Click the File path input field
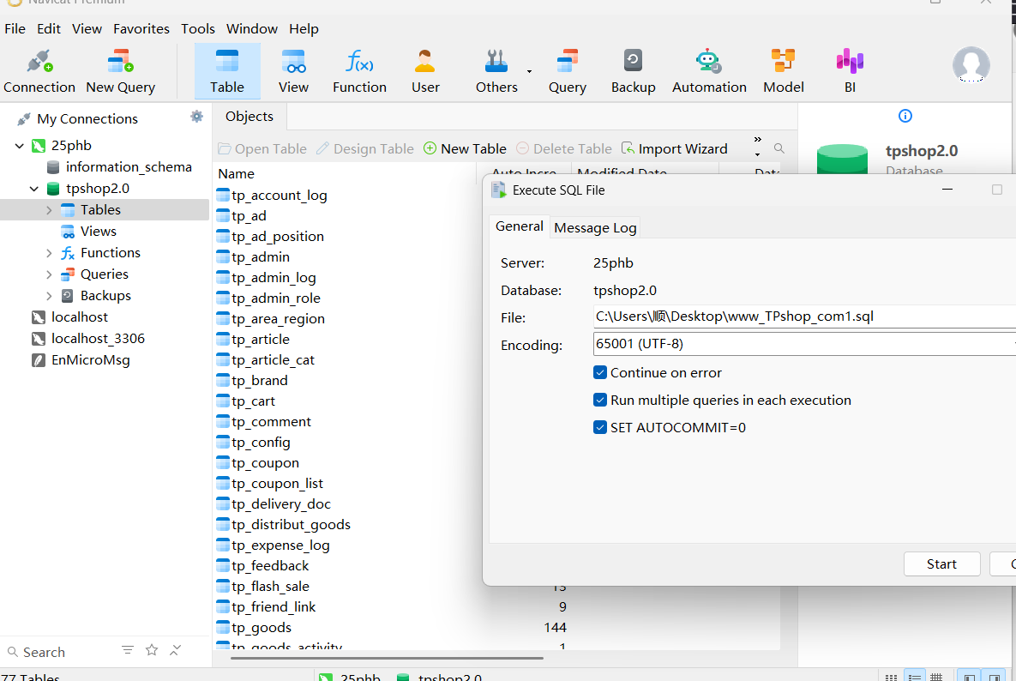This screenshot has width=1016, height=681. coord(804,316)
